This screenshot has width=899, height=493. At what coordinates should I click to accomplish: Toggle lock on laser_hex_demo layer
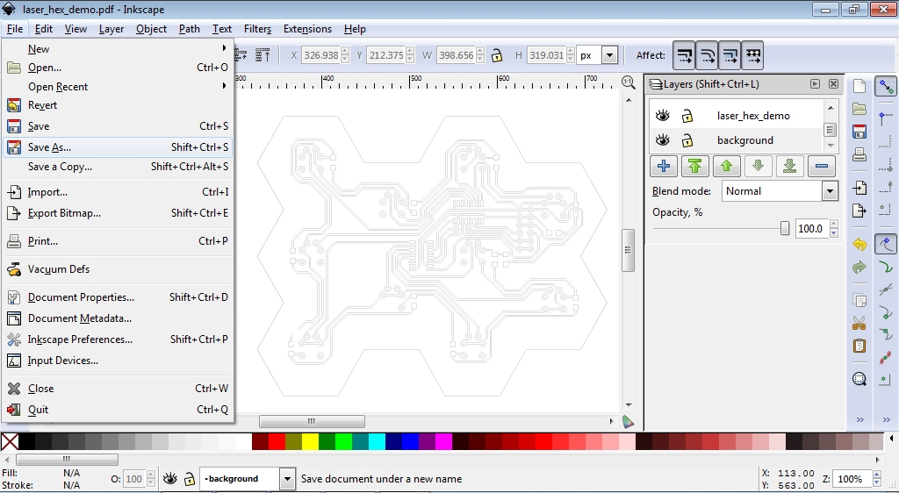pos(687,116)
